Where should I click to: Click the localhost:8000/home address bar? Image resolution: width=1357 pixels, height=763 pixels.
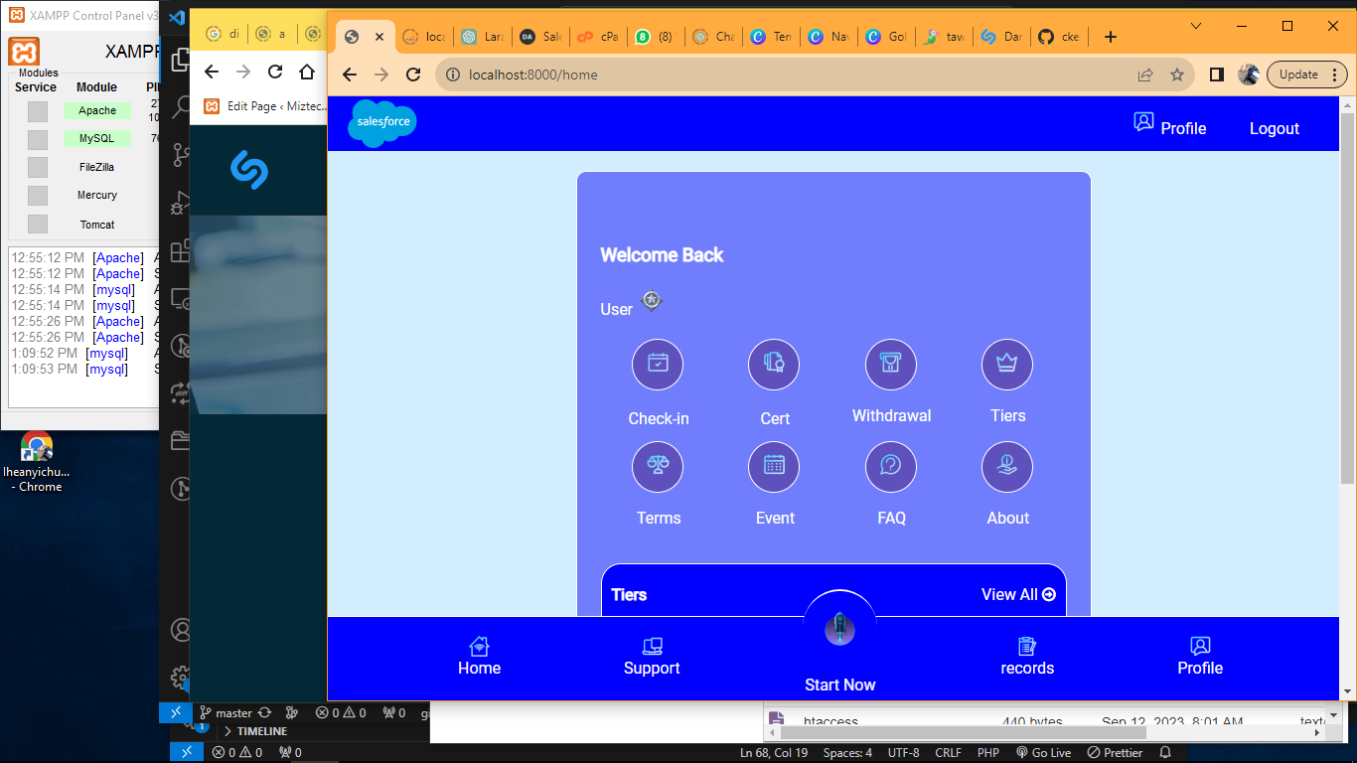775,75
